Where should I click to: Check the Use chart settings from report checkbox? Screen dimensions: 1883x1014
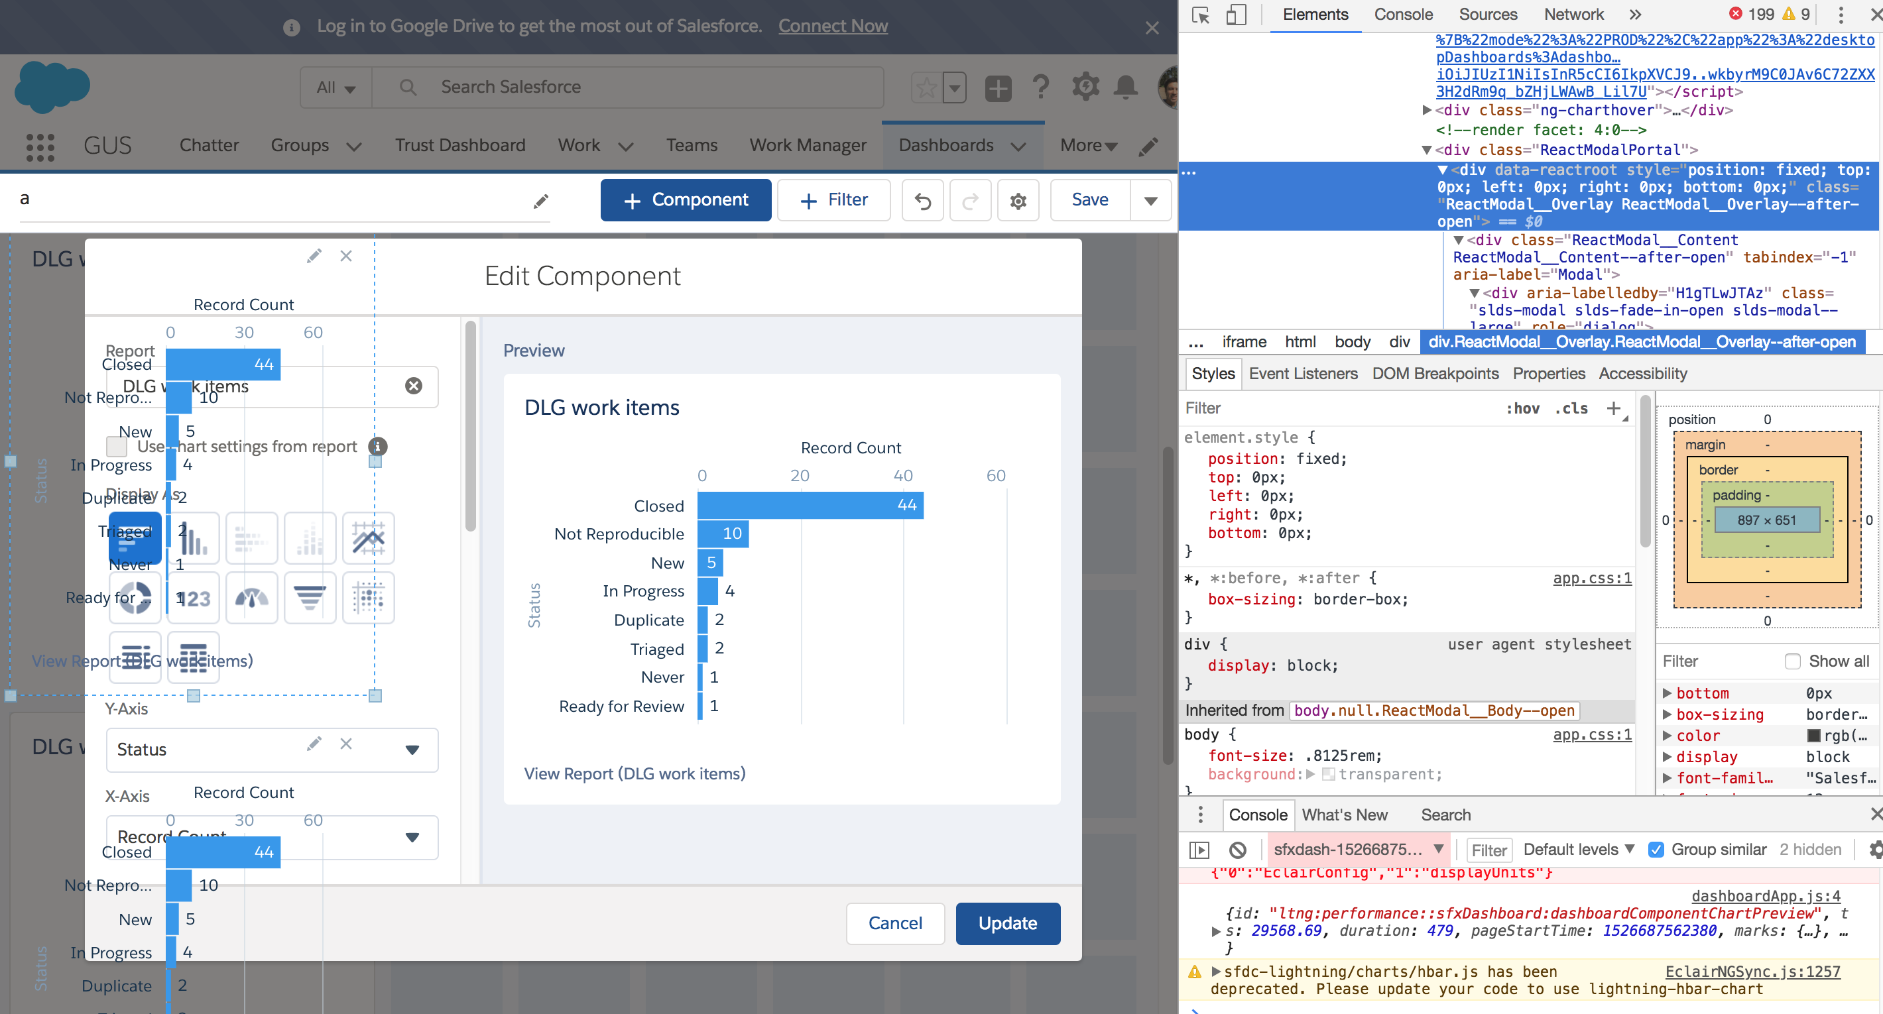click(115, 447)
